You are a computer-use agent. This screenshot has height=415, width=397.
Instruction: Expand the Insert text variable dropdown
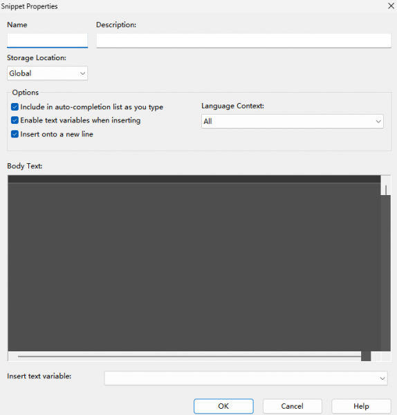click(246, 378)
